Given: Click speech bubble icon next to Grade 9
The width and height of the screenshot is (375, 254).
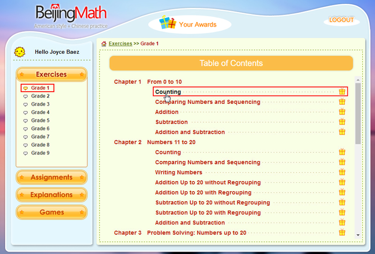Looking at the screenshot, I should [25, 153].
